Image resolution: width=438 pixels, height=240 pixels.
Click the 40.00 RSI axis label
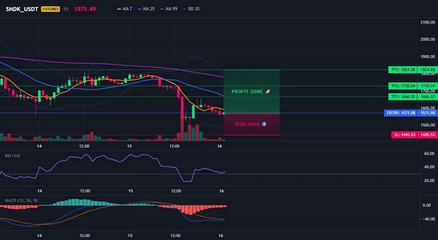429,167
